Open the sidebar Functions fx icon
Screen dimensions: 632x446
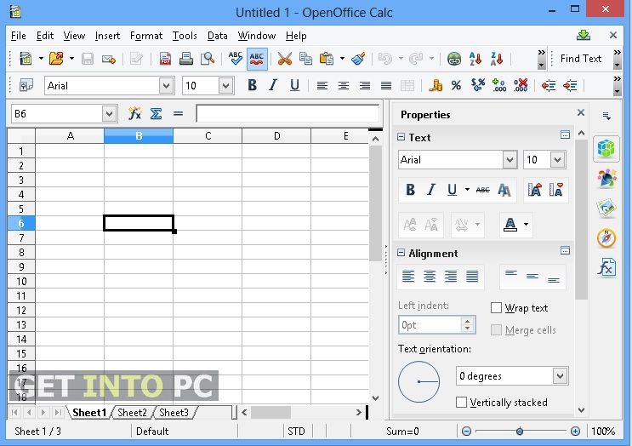[x=606, y=267]
